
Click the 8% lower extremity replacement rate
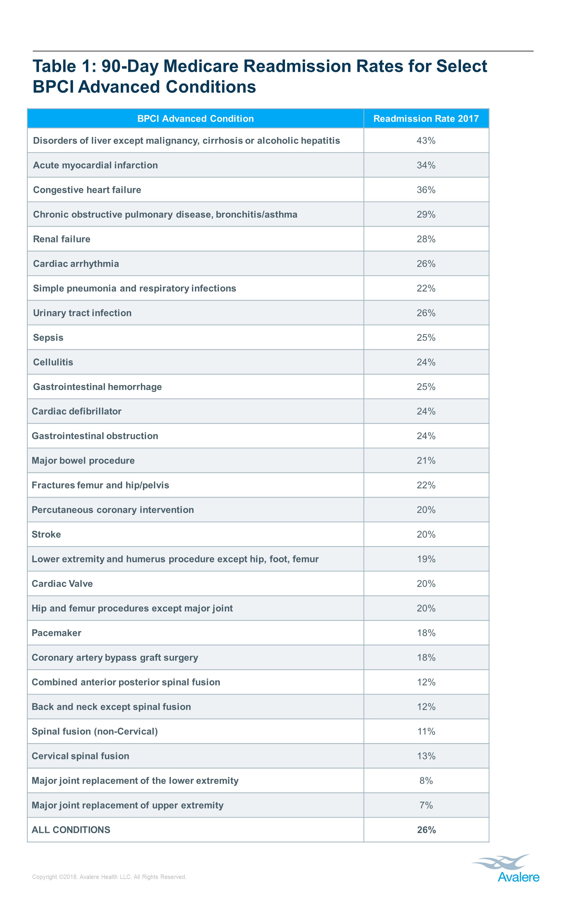(x=426, y=781)
